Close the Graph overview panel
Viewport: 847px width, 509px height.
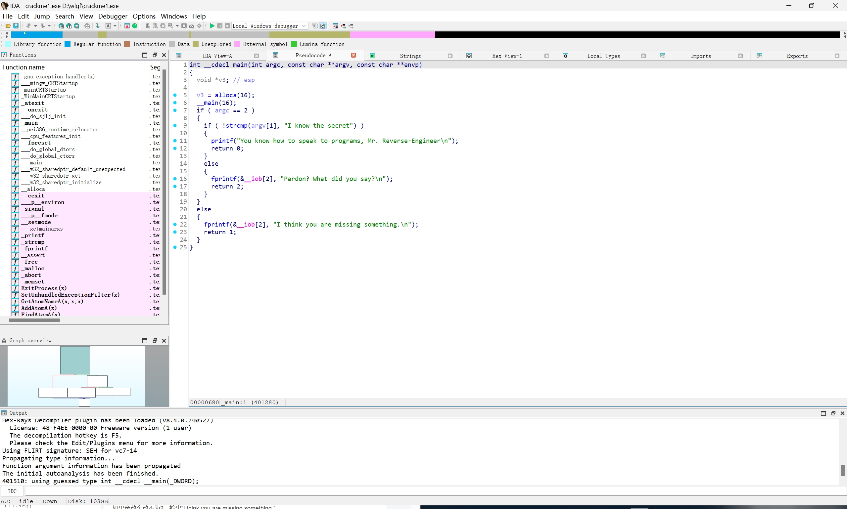[164, 341]
